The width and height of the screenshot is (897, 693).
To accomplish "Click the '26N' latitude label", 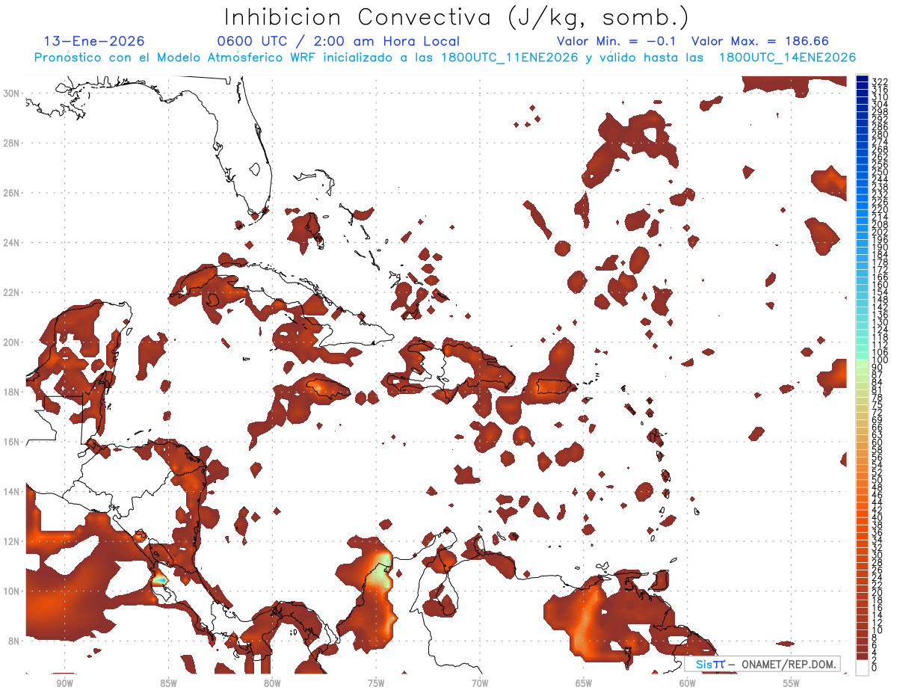I will (12, 193).
